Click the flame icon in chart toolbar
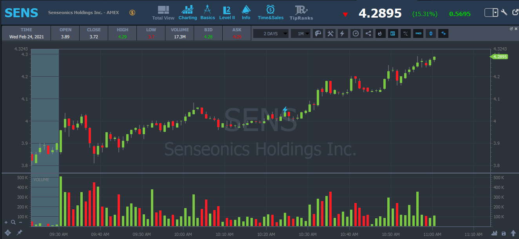 (x=380, y=34)
